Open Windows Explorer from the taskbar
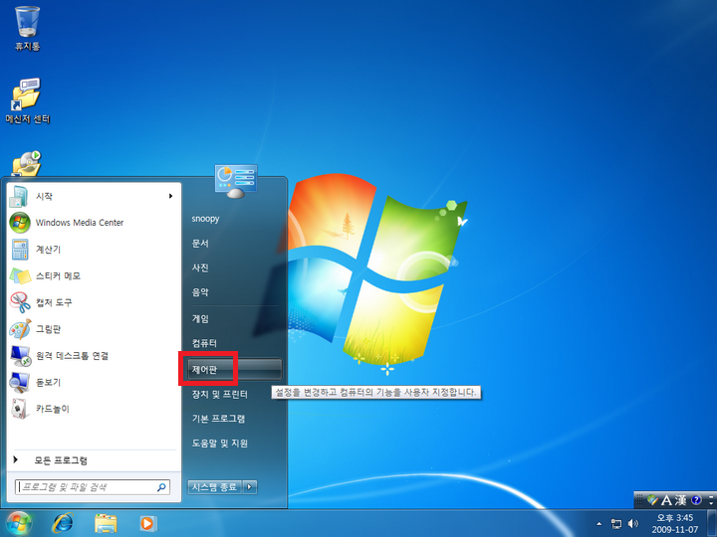This screenshot has height=537, width=717. (106, 524)
